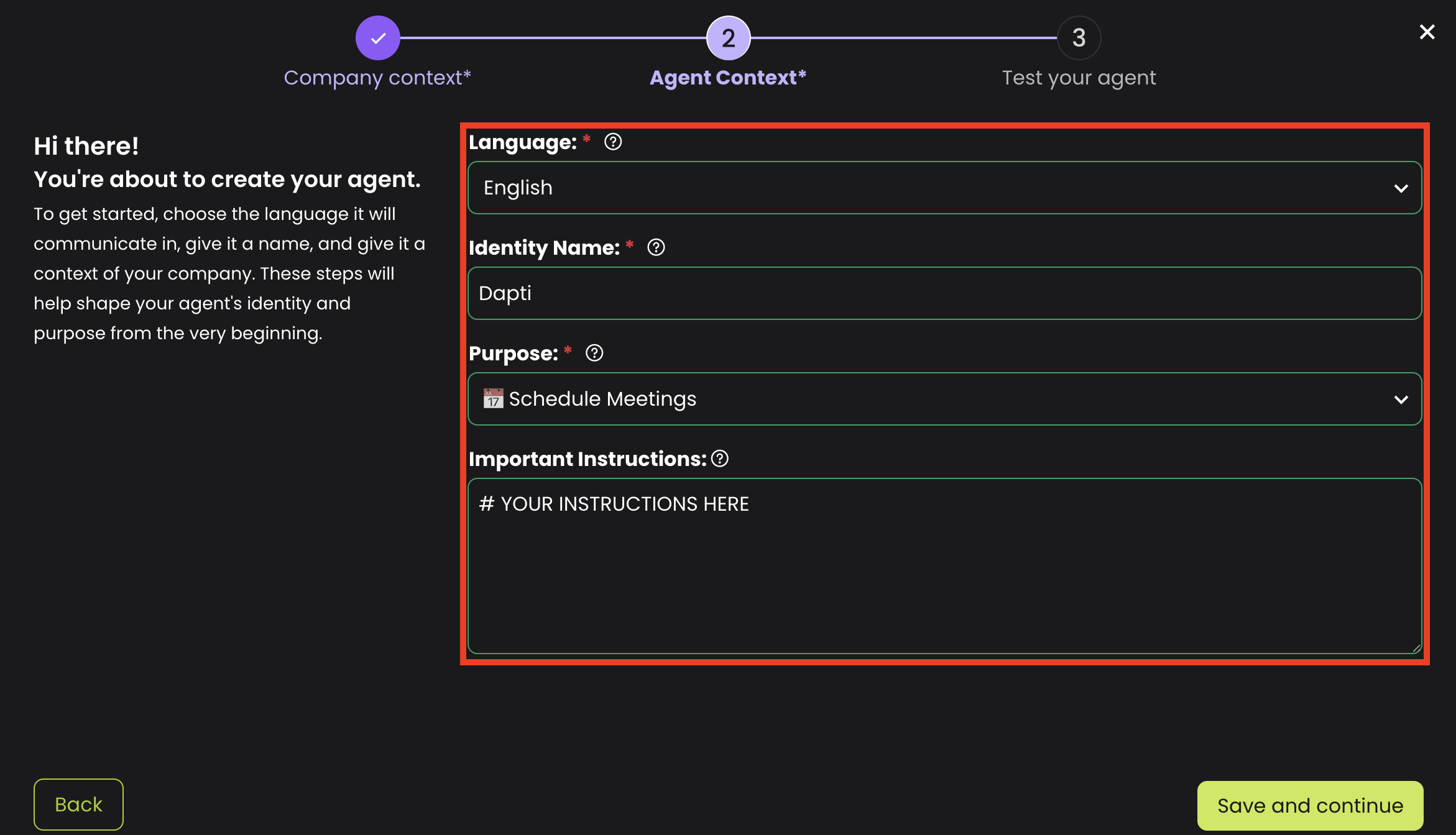Click the Purpose help question-mark icon
Image resolution: width=1456 pixels, height=835 pixels.
[x=594, y=354]
